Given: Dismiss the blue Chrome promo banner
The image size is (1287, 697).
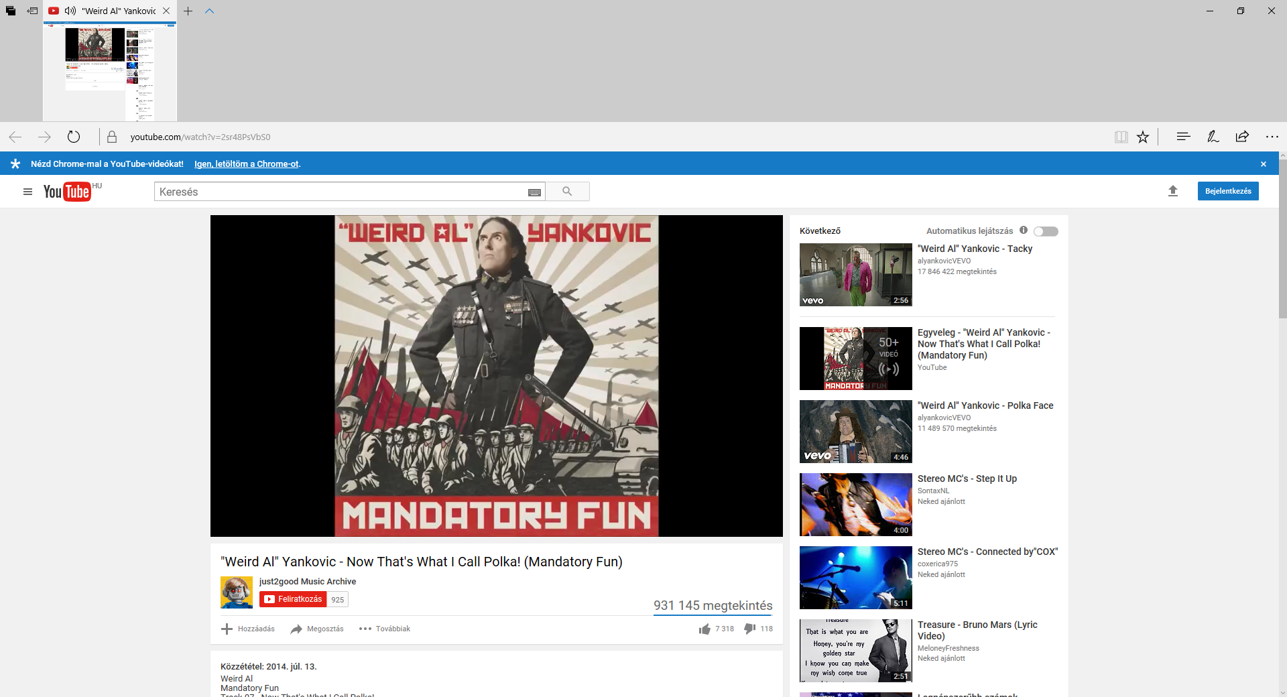Looking at the screenshot, I should [1264, 164].
